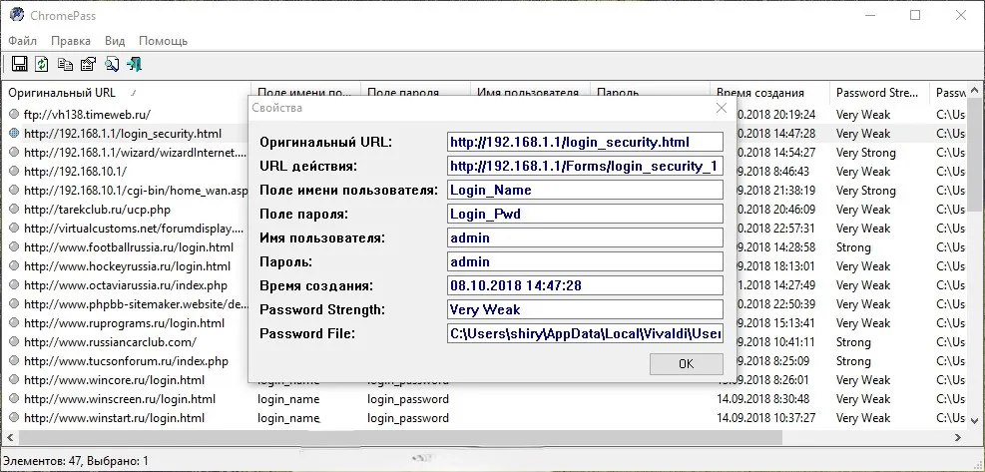Click the Password Strength field Very Weak
This screenshot has width=985, height=472.
coord(585,309)
